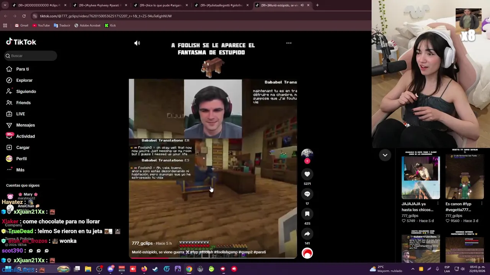The height and width of the screenshot is (275, 490).
Task: Open the Gmail bookmark
Action: (x=21, y=26)
